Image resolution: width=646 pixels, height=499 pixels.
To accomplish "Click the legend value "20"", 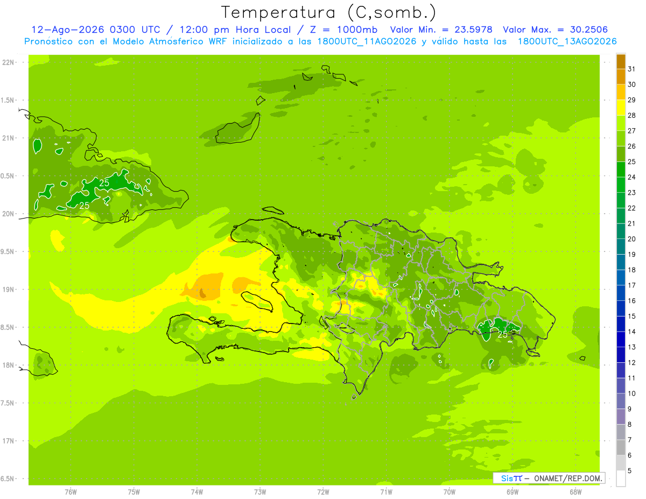I will point(632,239).
